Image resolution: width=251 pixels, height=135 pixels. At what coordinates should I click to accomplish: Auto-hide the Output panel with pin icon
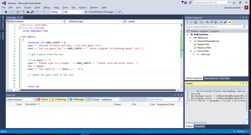pyautogui.click(x=243, y=83)
